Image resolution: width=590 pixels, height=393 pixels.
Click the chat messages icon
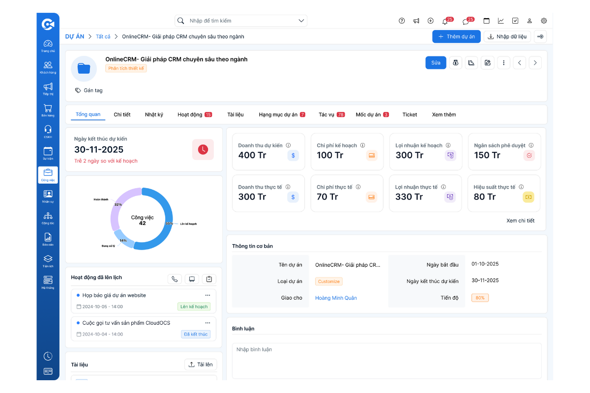click(x=466, y=21)
